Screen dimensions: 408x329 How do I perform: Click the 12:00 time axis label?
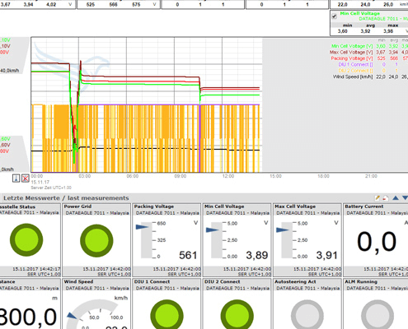pos(228,176)
